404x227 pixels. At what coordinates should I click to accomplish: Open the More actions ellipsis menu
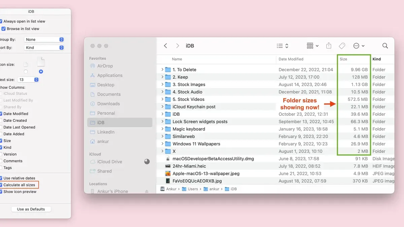[x=359, y=46]
